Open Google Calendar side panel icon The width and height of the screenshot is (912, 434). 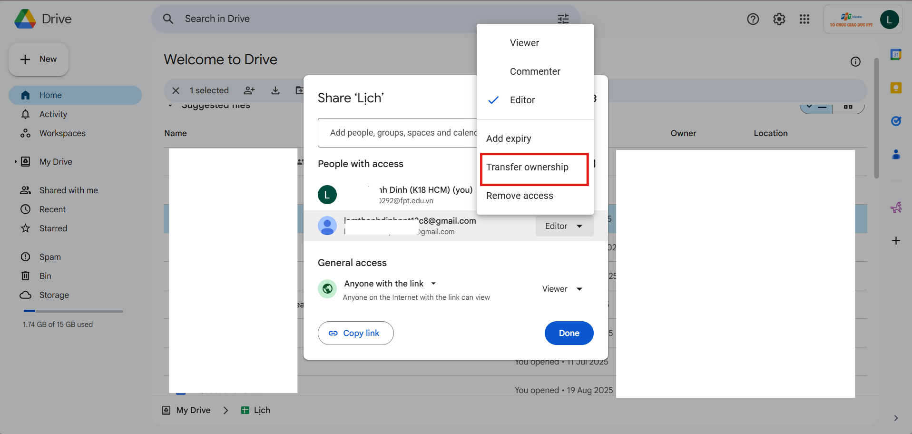(896, 55)
